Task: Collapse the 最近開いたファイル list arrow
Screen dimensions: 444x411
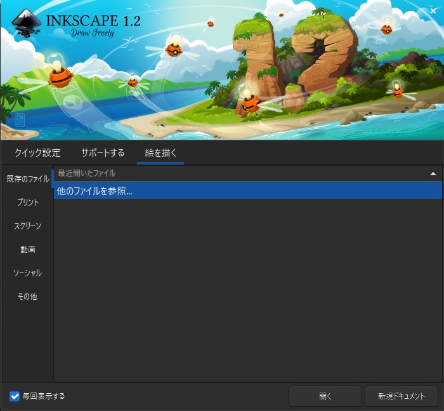Action: pyautogui.click(x=433, y=173)
